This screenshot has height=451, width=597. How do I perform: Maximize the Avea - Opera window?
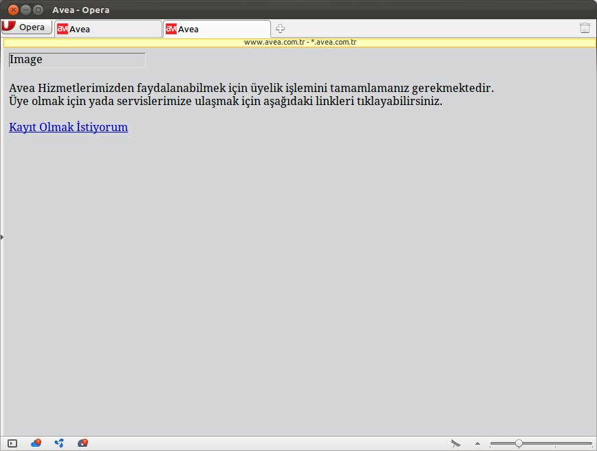tap(38, 10)
